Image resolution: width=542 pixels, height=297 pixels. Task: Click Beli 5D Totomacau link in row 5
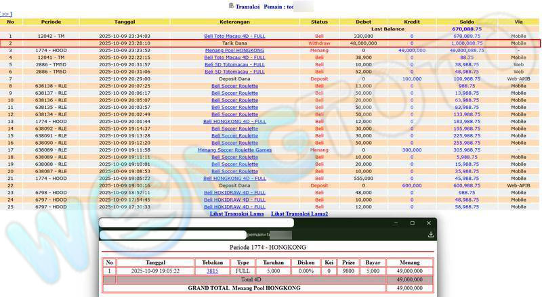pos(234,64)
